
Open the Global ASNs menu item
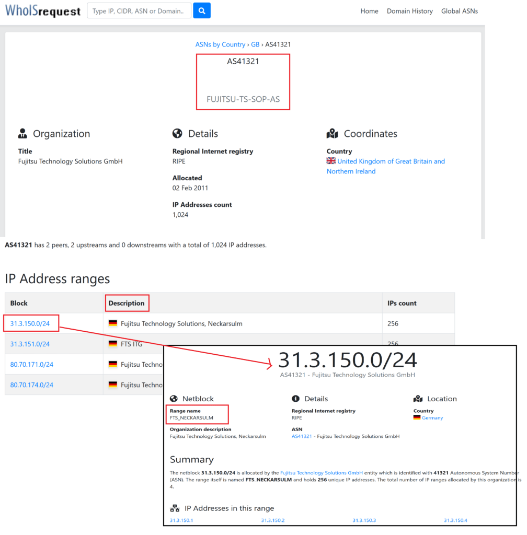460,11
